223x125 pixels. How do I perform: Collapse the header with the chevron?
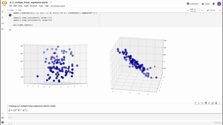tap(220, 10)
